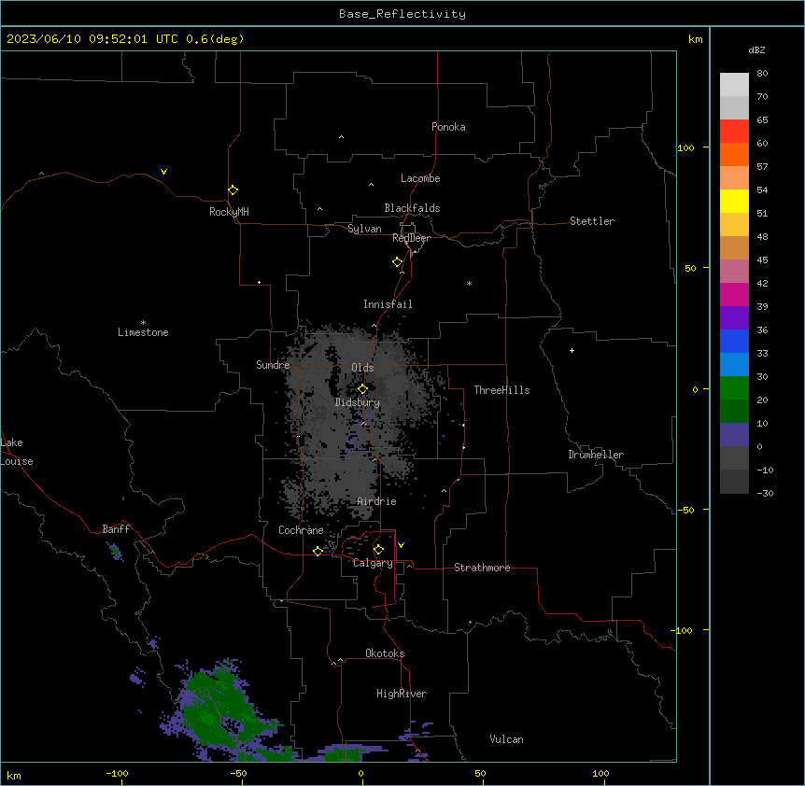Click the yellow diamond marker south of RedDeer
The width and height of the screenshot is (805, 786).
pyautogui.click(x=397, y=262)
